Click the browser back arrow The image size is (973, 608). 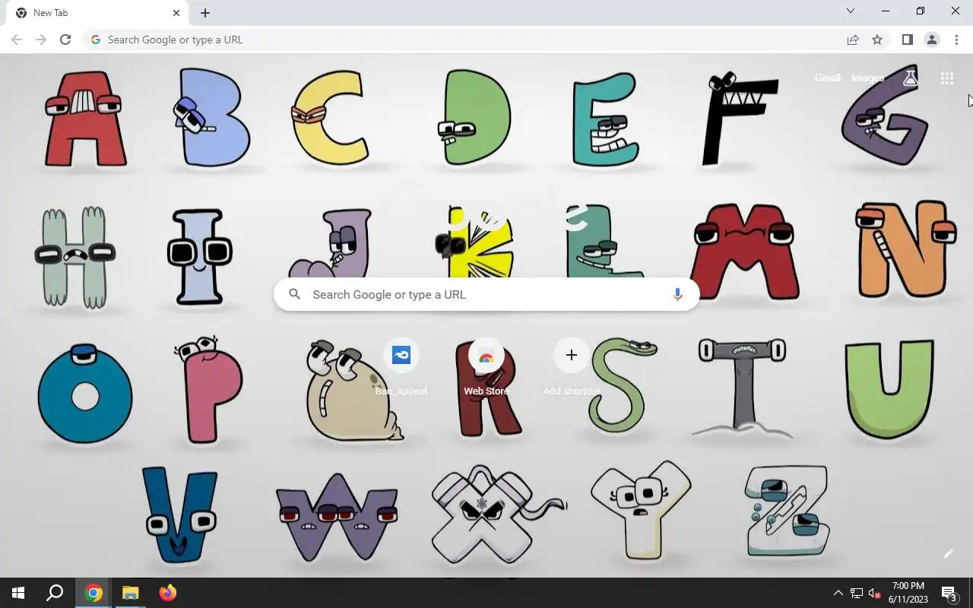pyautogui.click(x=17, y=40)
